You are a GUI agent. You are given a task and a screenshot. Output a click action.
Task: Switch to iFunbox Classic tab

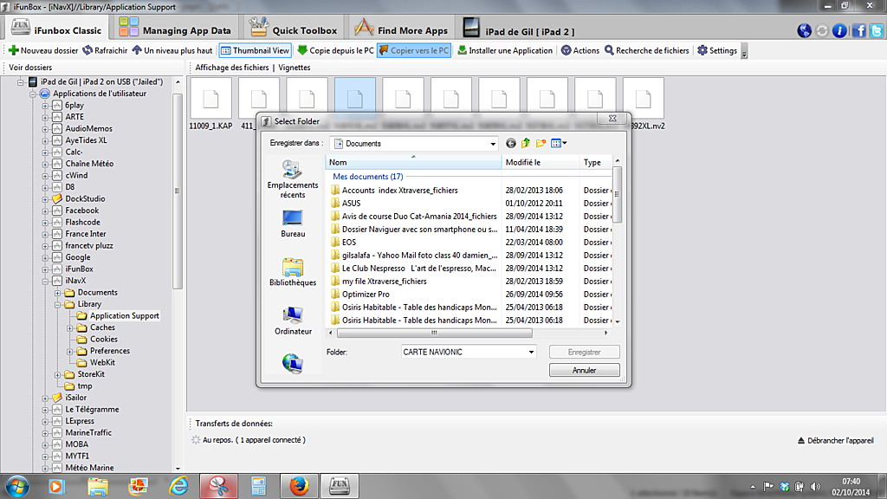[56, 29]
